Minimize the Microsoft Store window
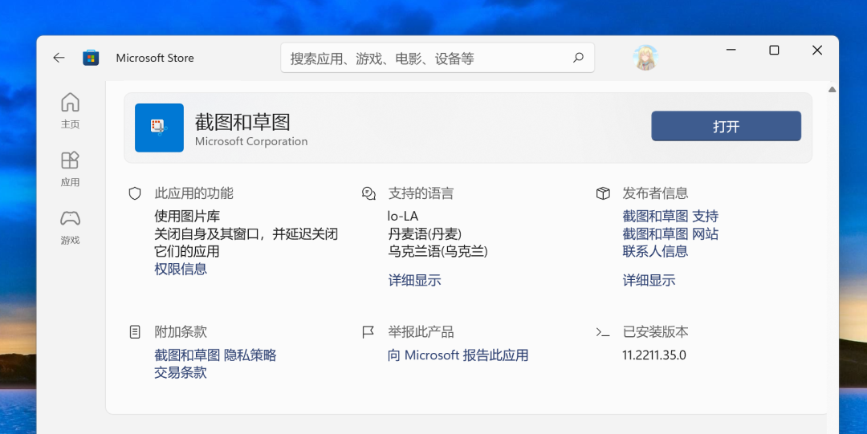The image size is (867, 434). [731, 51]
